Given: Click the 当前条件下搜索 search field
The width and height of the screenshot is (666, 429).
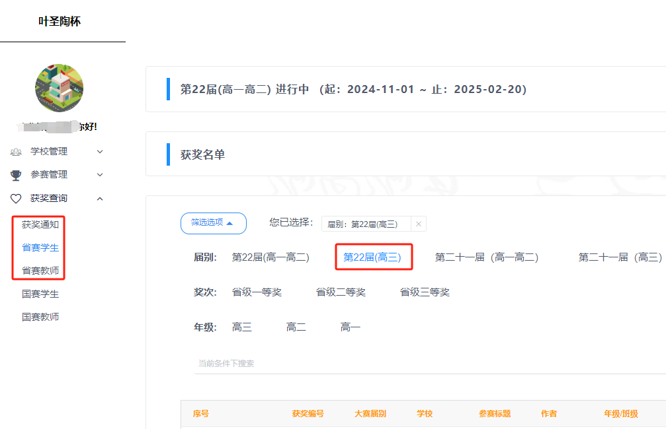Looking at the screenshot, I should click(x=331, y=362).
